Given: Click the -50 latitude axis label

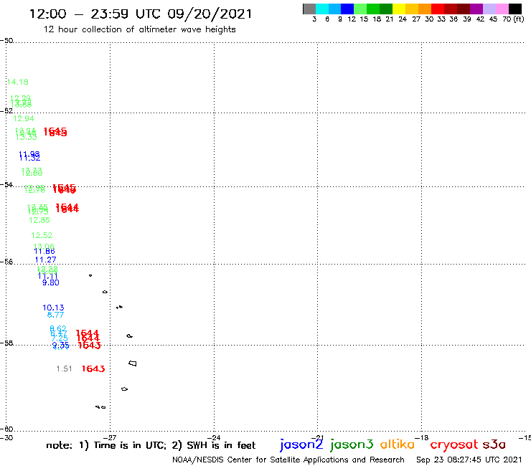Looking at the screenshot, I should (6, 41).
